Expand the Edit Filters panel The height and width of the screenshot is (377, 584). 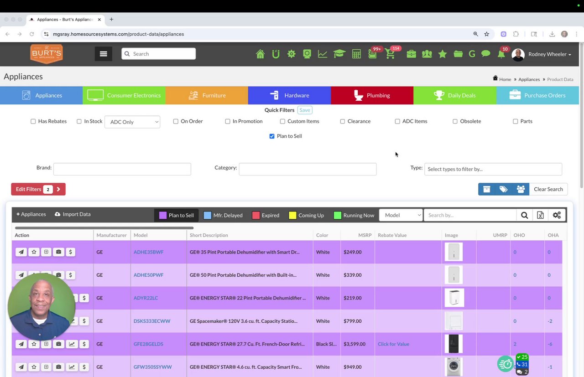coord(38,189)
